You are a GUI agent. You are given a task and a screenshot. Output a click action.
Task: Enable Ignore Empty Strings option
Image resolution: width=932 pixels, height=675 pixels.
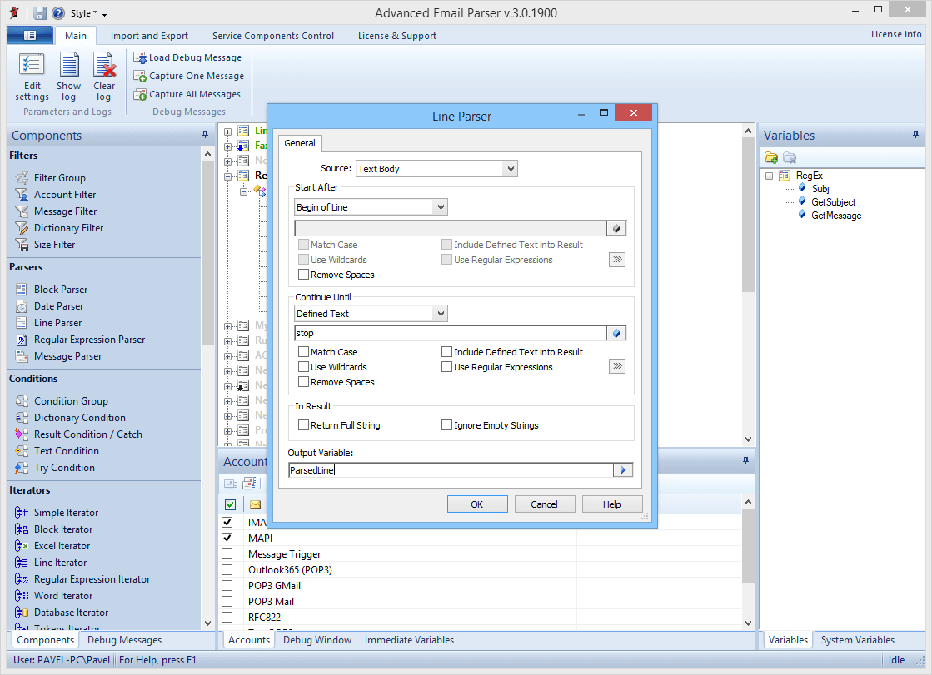click(x=446, y=425)
